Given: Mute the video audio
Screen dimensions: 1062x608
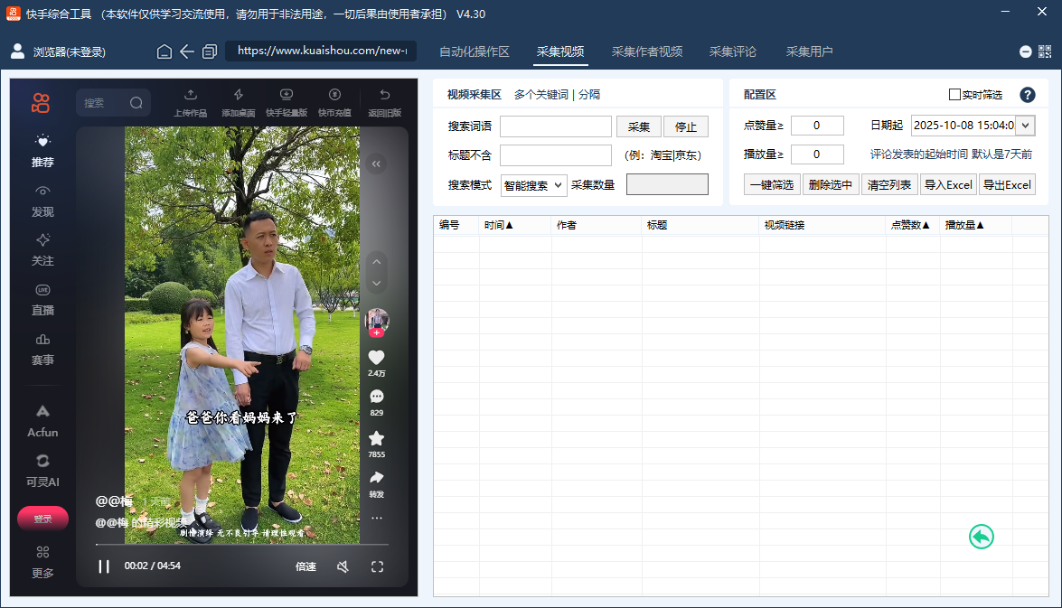Looking at the screenshot, I should coord(343,566).
